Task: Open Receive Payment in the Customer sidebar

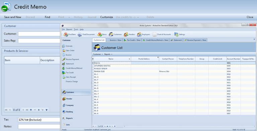Action: tap(71, 59)
